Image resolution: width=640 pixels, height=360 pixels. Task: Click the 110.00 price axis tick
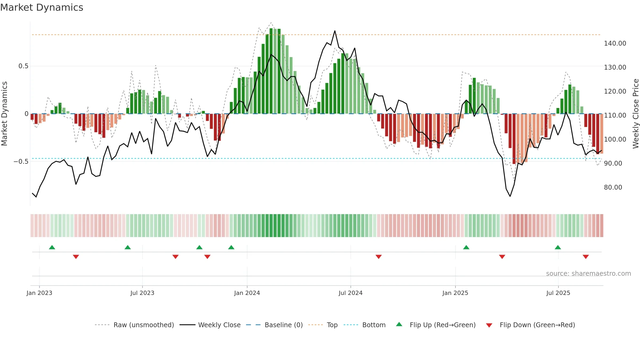(x=615, y=115)
